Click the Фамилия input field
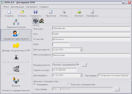132x94 pixels. click(91, 28)
